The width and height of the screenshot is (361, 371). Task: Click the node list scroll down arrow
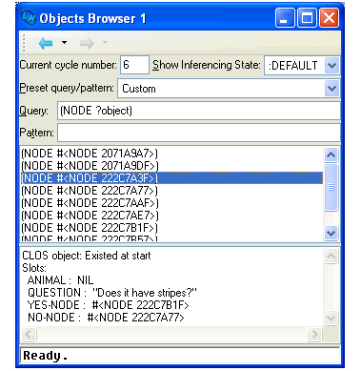pos(331,233)
